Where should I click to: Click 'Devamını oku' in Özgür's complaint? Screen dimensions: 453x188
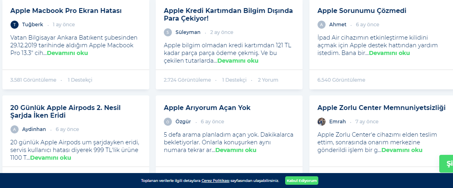(x=236, y=150)
